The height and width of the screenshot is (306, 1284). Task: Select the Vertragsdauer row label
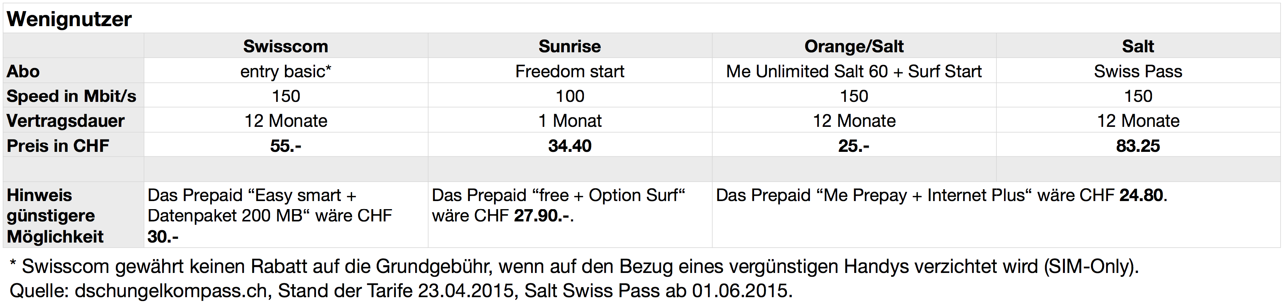point(73,120)
